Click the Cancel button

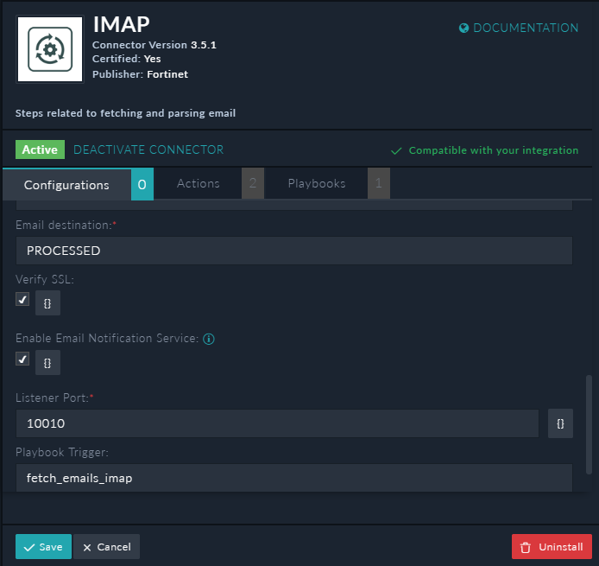pos(106,546)
